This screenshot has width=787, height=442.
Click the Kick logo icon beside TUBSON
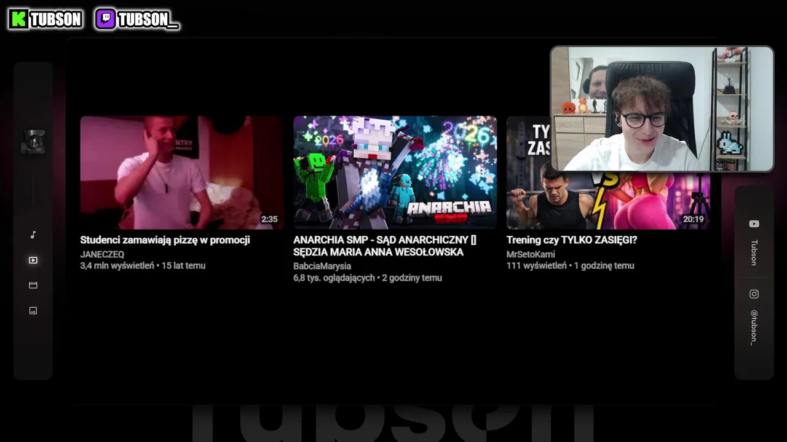[19, 20]
